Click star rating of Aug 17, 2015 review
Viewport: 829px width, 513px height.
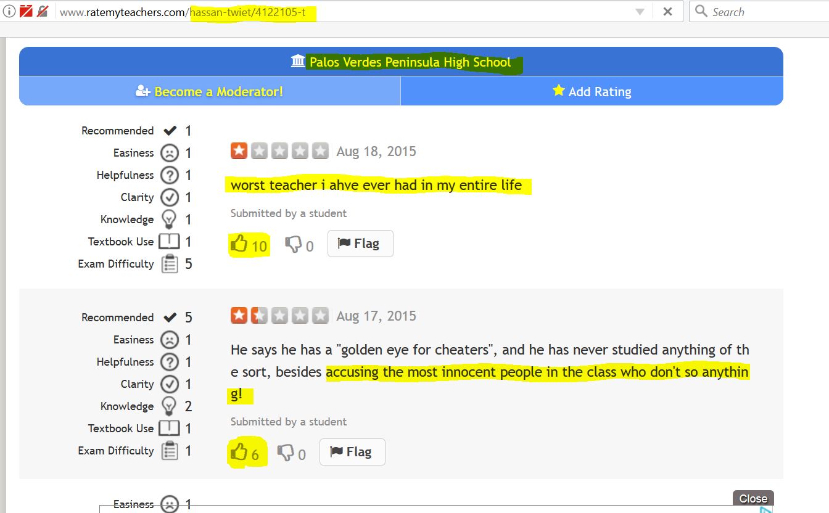point(279,316)
